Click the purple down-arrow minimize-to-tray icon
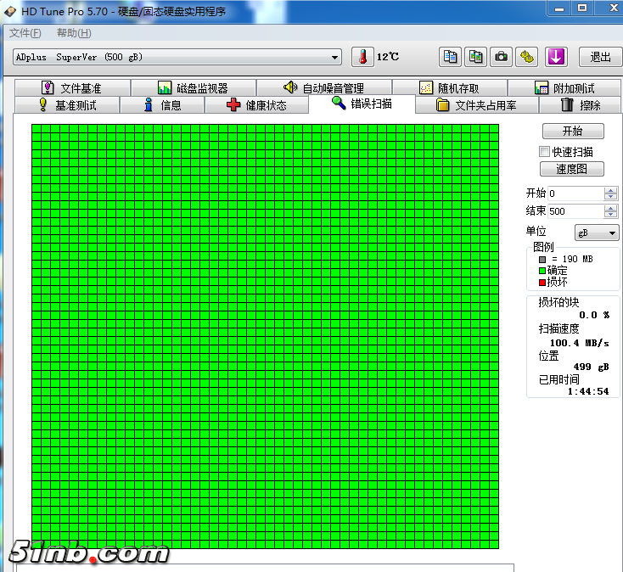The height and width of the screenshot is (572, 623). [556, 57]
